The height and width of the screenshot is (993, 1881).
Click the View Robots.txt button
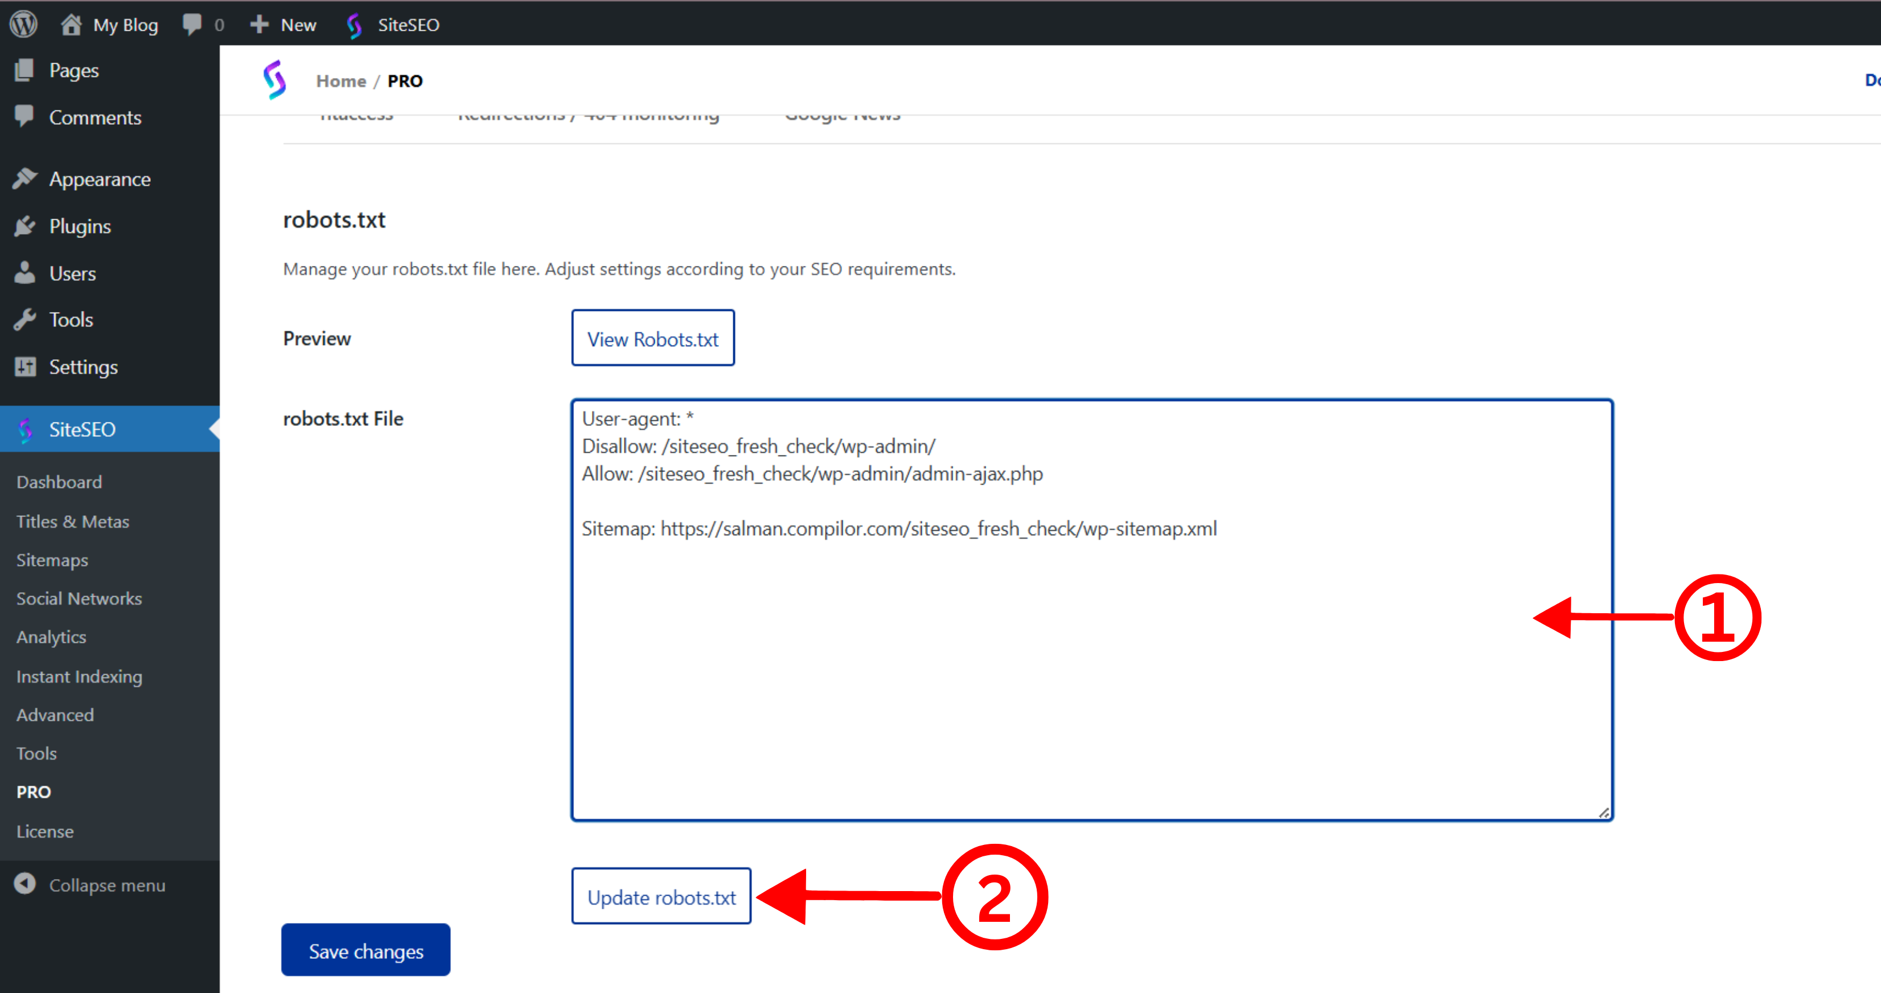[x=653, y=338]
